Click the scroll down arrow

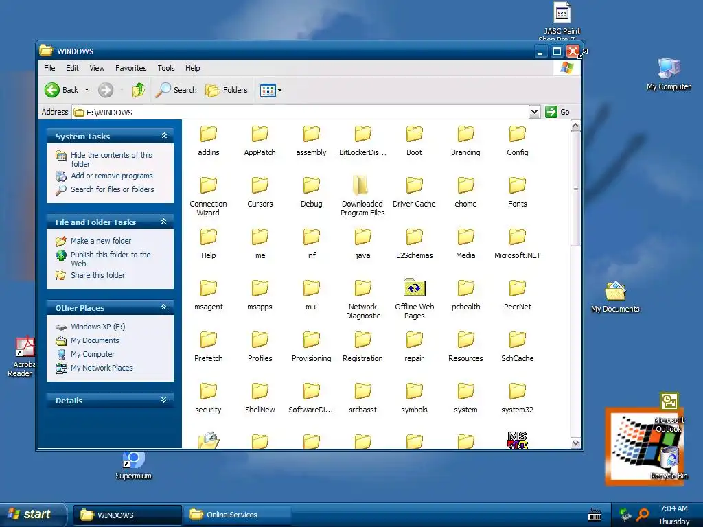click(x=576, y=443)
